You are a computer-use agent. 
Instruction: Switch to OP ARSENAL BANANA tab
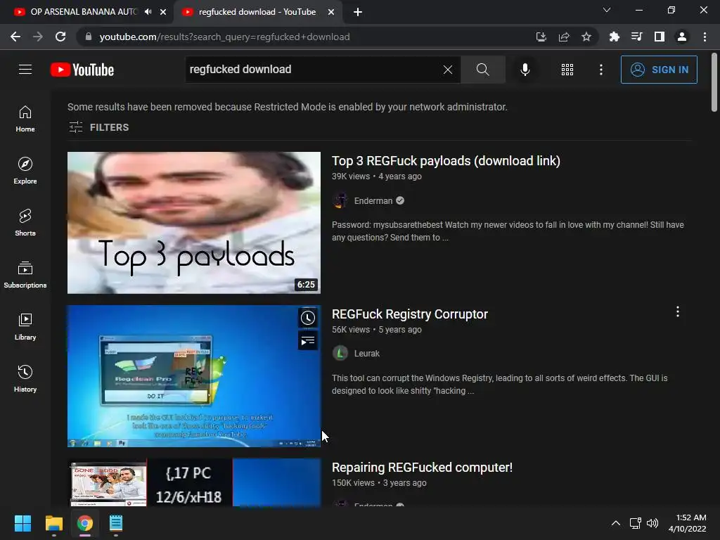pos(83,12)
